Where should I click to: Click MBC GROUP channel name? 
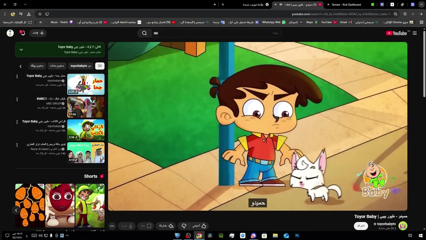[54, 104]
